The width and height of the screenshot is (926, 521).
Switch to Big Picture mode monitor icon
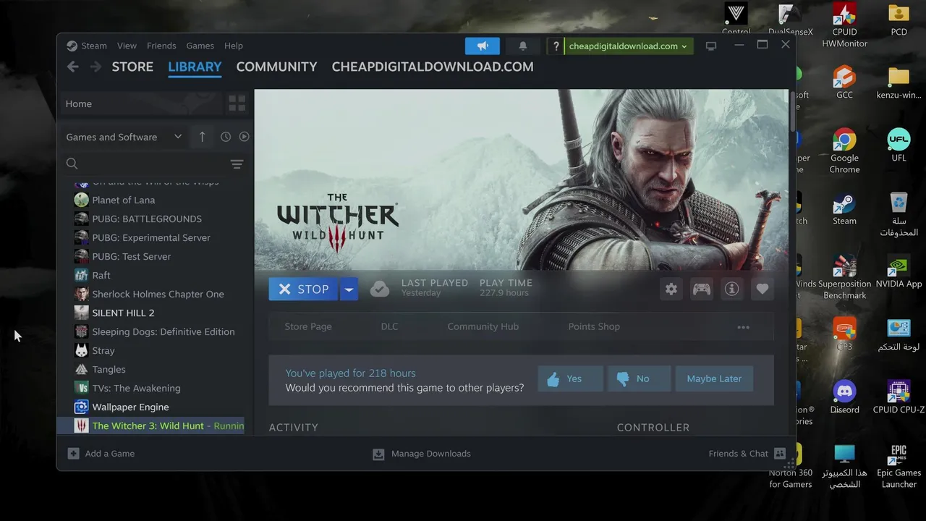coord(711,46)
